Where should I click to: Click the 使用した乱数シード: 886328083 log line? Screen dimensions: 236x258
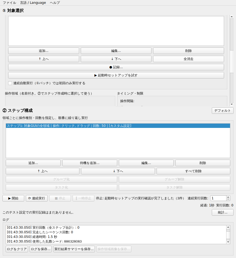(x=44, y=241)
